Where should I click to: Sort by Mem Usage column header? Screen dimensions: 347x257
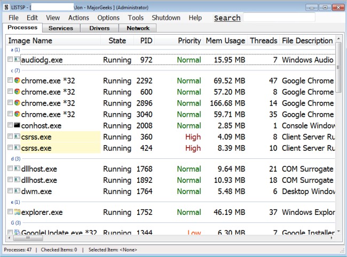pos(225,41)
